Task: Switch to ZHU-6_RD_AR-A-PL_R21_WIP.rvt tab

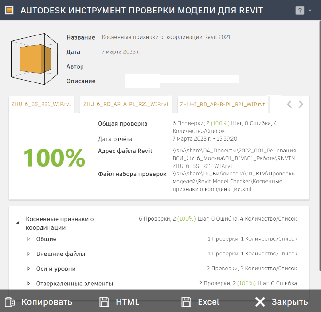Action: click(x=126, y=104)
